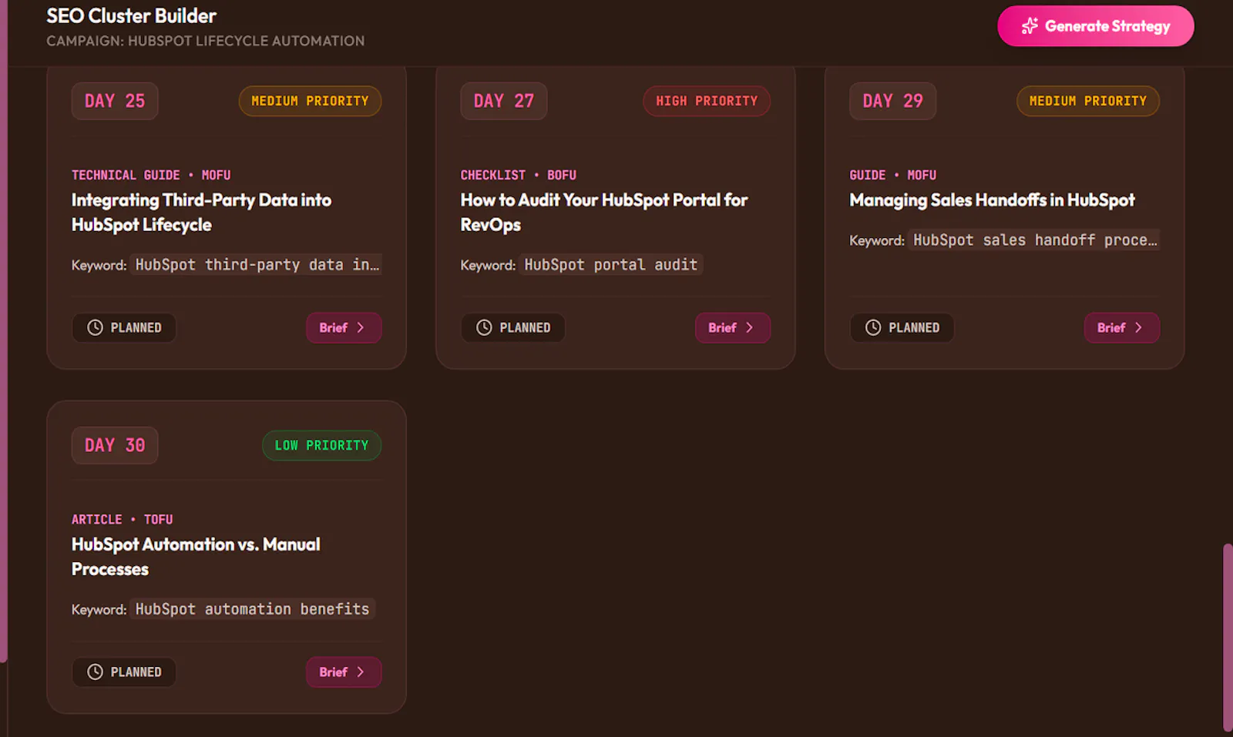Click the SEO Cluster Builder heading
The height and width of the screenshot is (737, 1233).
click(x=131, y=15)
